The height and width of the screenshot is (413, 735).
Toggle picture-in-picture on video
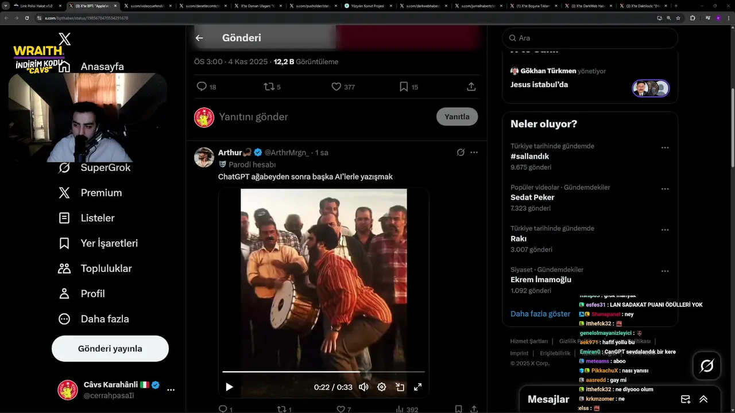[400, 387]
